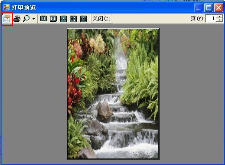Close the print preview window
The height and width of the screenshot is (165, 225).
[218, 8]
